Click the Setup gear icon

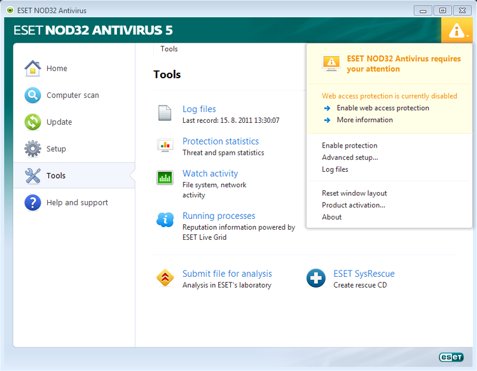(x=33, y=149)
